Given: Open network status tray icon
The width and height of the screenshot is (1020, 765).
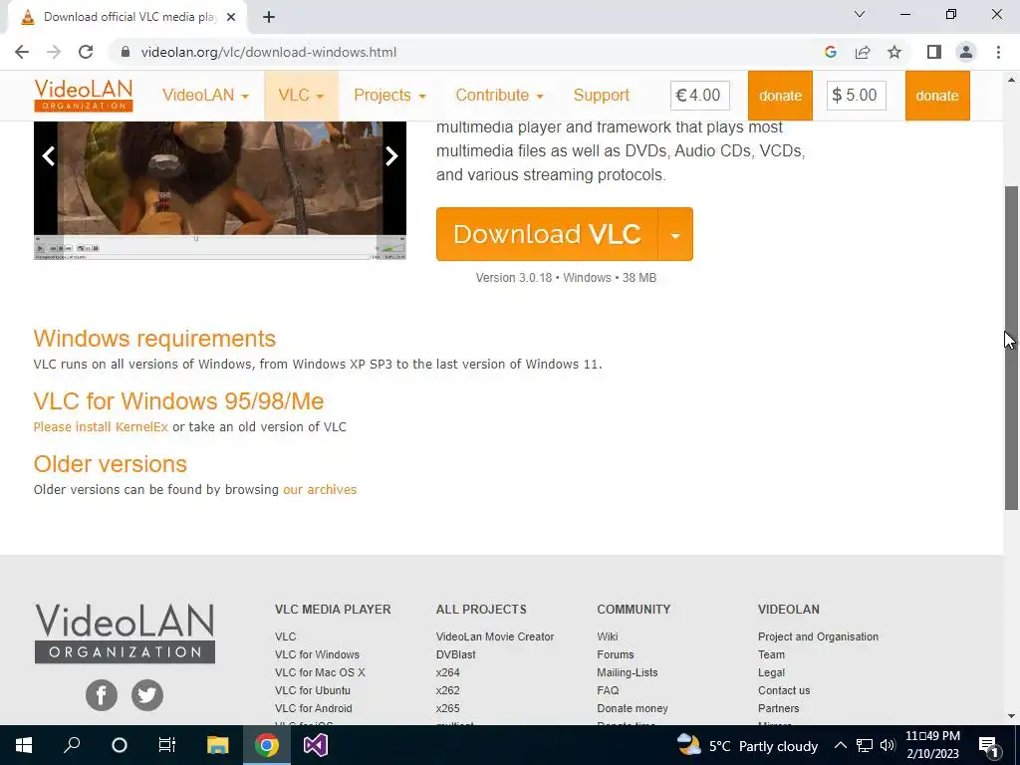Looking at the screenshot, I should point(864,745).
